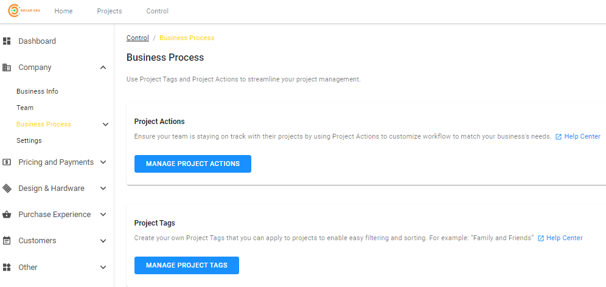Click the Manage Project Tags button
The width and height of the screenshot is (606, 287).
coord(187,265)
